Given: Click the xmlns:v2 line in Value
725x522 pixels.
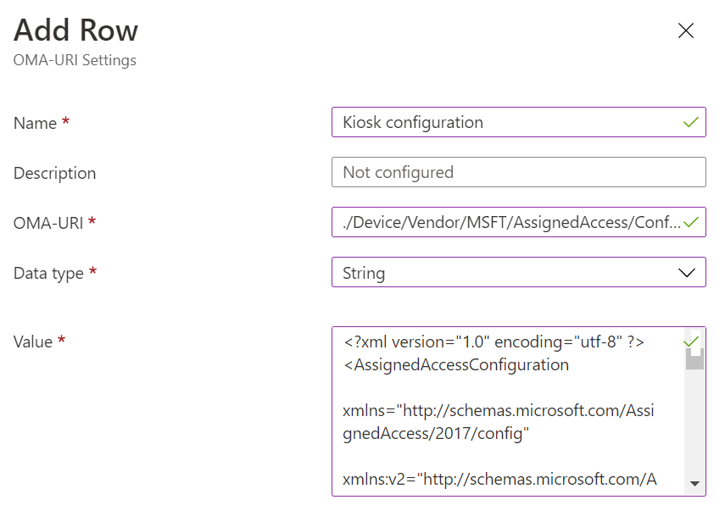Looking at the screenshot, I should [x=499, y=479].
